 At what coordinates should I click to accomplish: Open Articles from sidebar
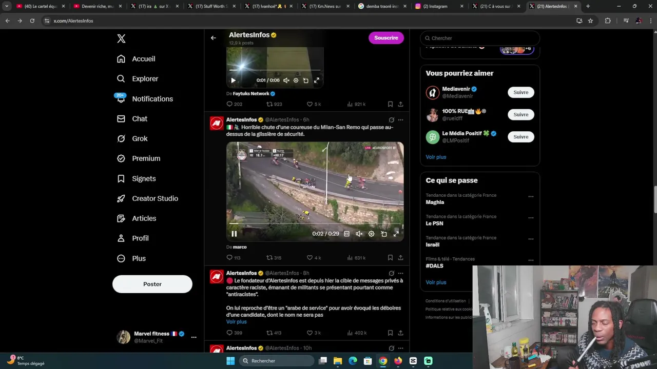137,219
